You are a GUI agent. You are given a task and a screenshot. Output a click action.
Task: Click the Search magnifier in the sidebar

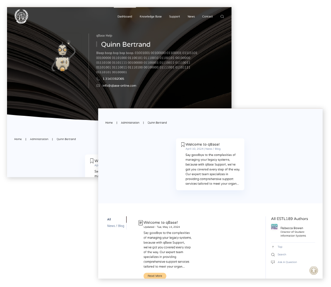pos(273,255)
